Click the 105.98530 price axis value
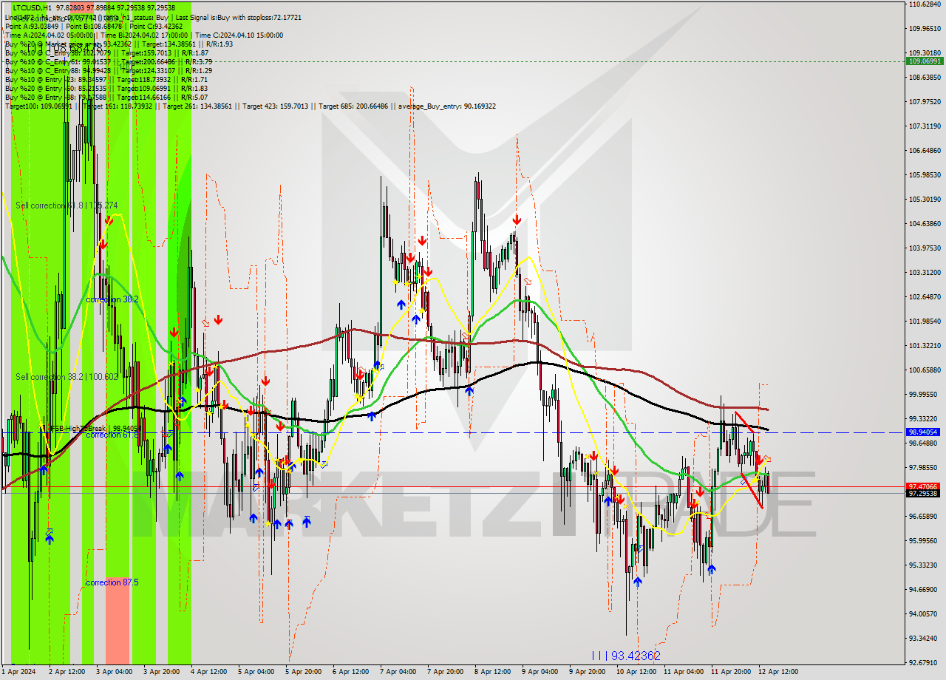This screenshot has height=680, width=946. point(925,175)
